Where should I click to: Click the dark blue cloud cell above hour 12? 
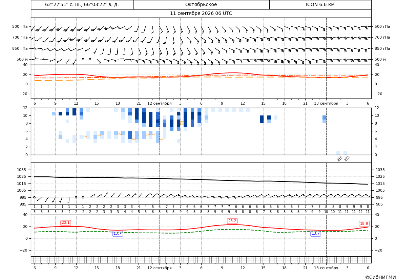[74, 112]
